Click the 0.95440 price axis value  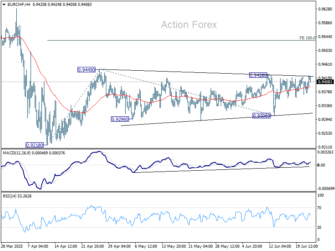click(325, 37)
